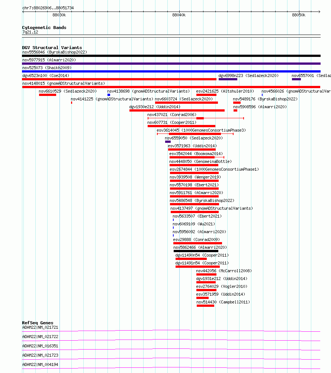The width and height of the screenshot is (331, 373).
Task: Click the red nsv6610529 variant bar
Action: point(48,95)
